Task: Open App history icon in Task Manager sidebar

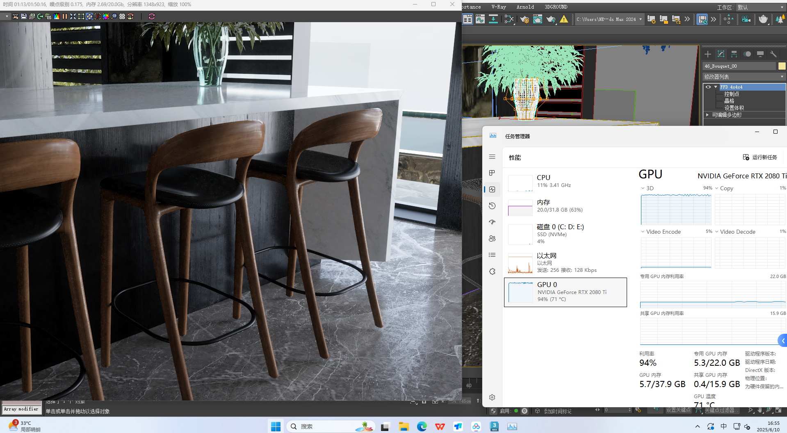Action: (x=492, y=206)
